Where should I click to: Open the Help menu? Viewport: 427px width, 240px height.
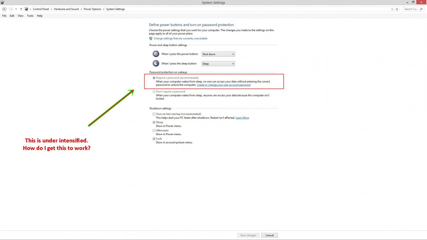[40, 16]
